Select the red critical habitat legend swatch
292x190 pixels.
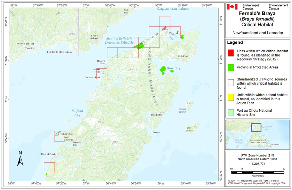point(230,52)
